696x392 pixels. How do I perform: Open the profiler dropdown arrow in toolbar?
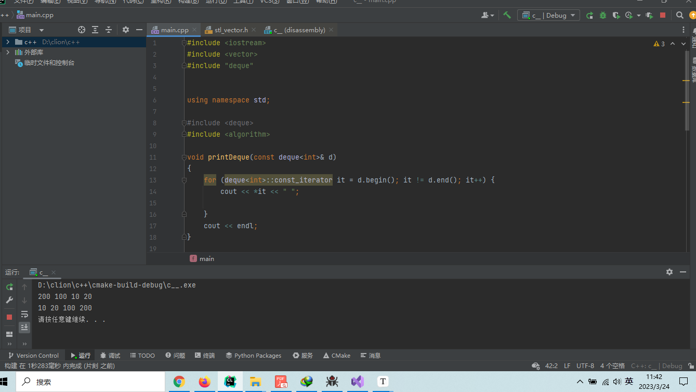coord(639,16)
